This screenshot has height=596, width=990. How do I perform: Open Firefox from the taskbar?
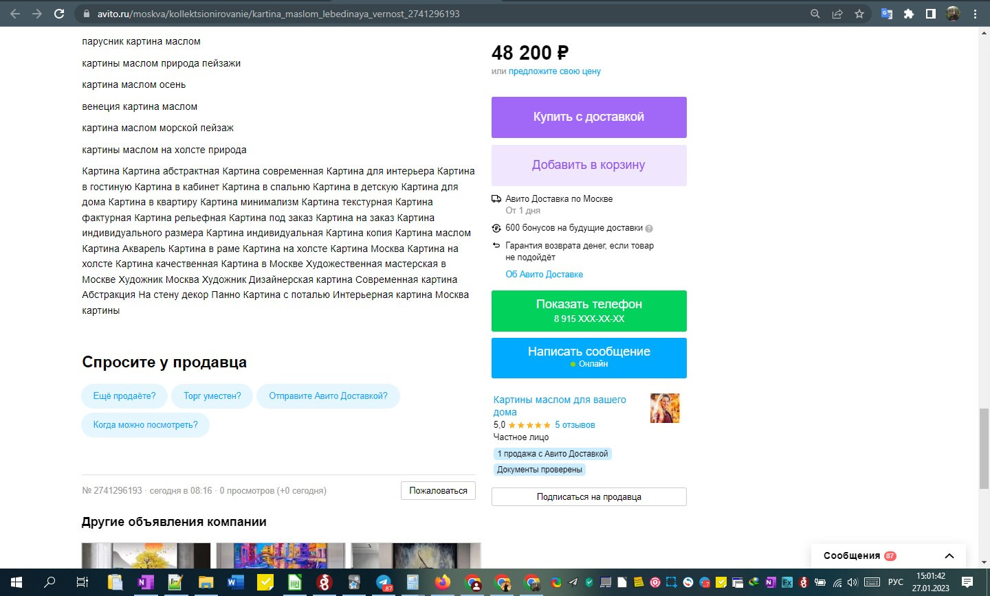click(443, 582)
